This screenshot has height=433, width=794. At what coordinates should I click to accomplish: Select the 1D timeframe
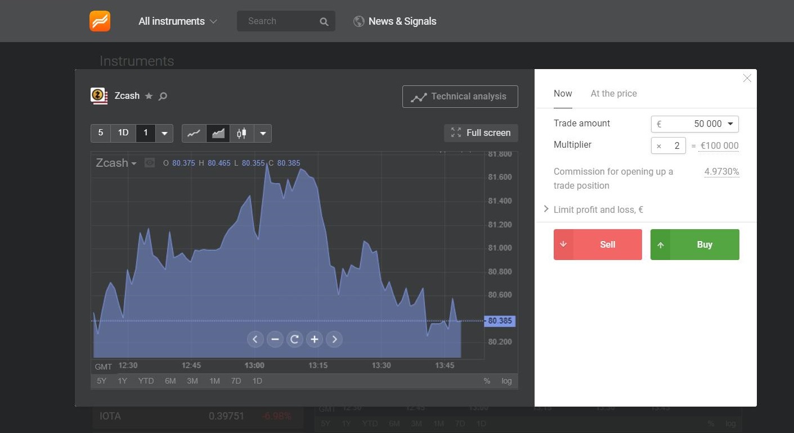(123, 133)
